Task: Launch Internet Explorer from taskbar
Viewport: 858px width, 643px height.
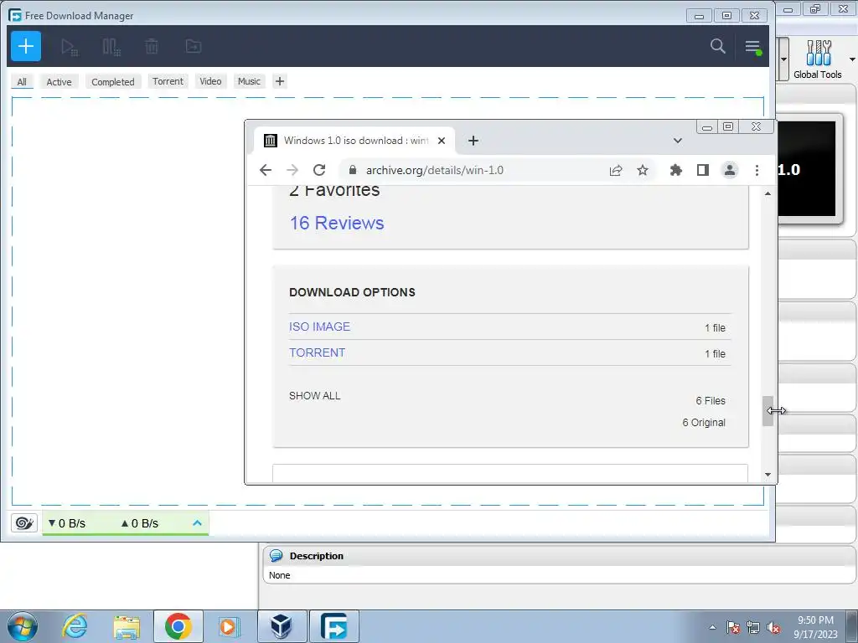Action: pyautogui.click(x=75, y=626)
